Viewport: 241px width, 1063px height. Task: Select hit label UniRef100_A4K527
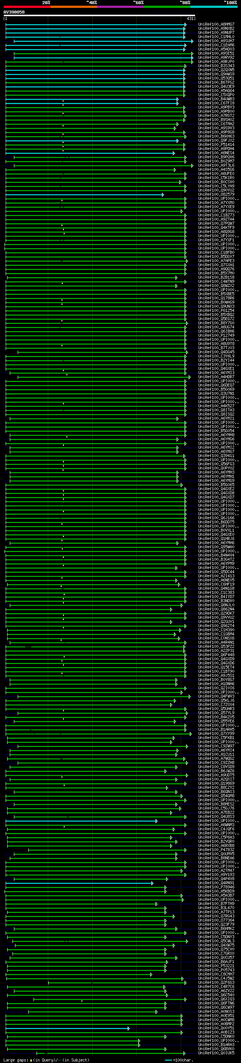(216, 406)
